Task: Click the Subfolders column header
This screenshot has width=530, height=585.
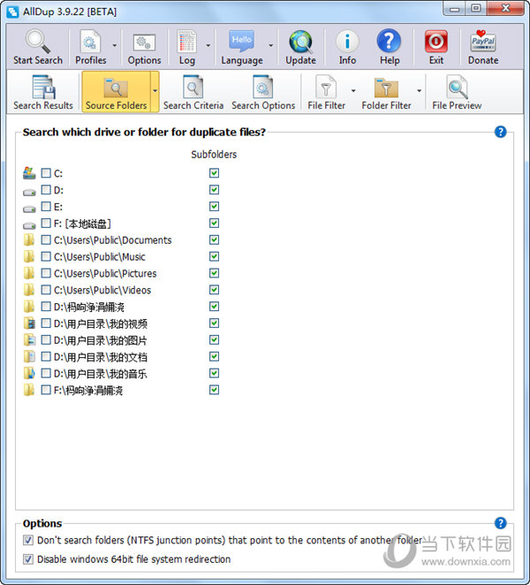Action: (214, 155)
